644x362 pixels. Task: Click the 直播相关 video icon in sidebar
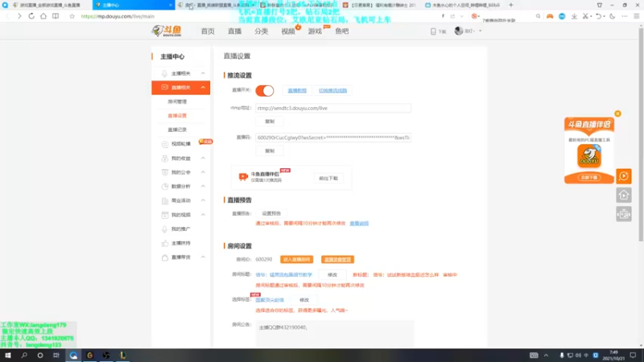point(164,88)
